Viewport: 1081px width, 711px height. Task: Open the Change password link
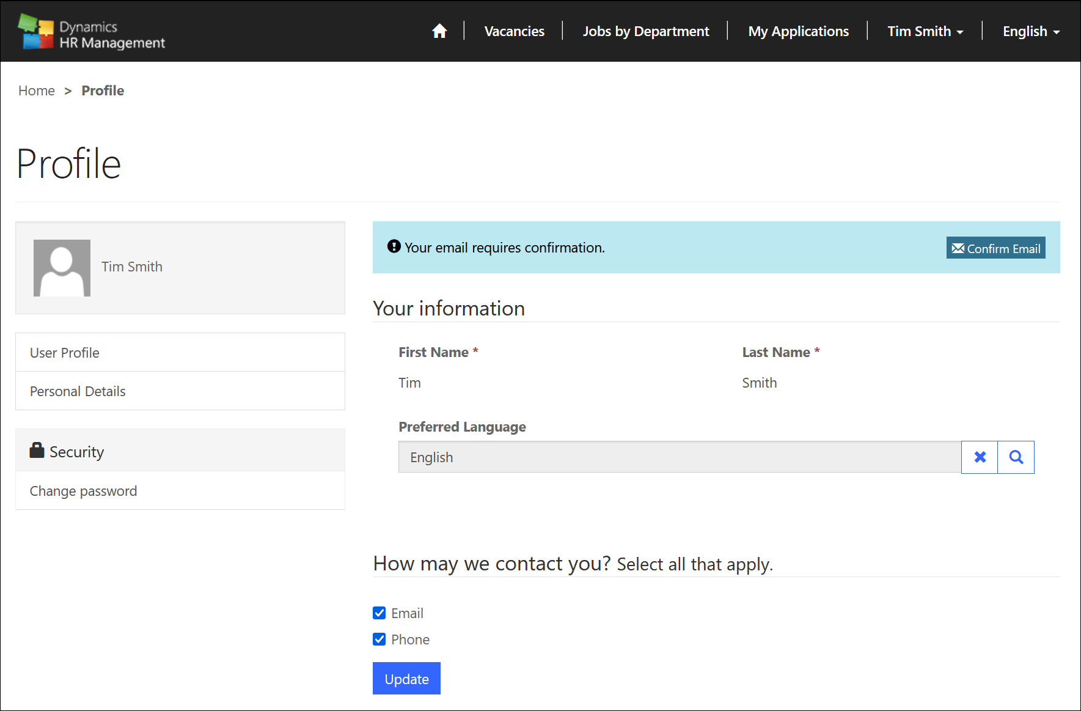pyautogui.click(x=83, y=491)
